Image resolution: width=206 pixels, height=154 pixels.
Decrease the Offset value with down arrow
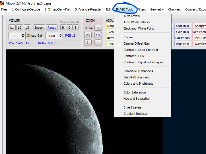(x=23, y=37)
